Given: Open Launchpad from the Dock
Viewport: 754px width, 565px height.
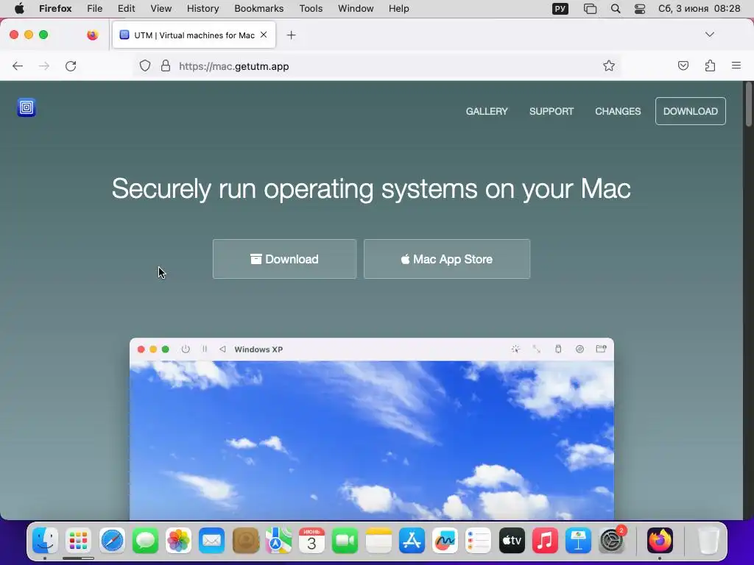Looking at the screenshot, I should 78,541.
